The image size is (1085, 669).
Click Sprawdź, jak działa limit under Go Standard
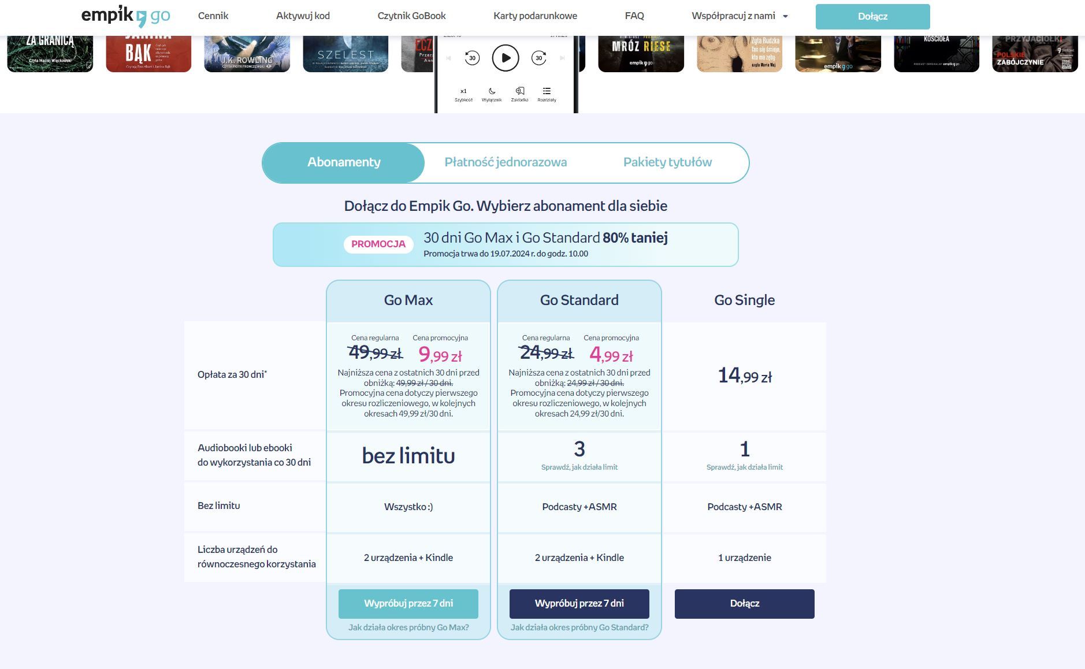click(x=579, y=467)
